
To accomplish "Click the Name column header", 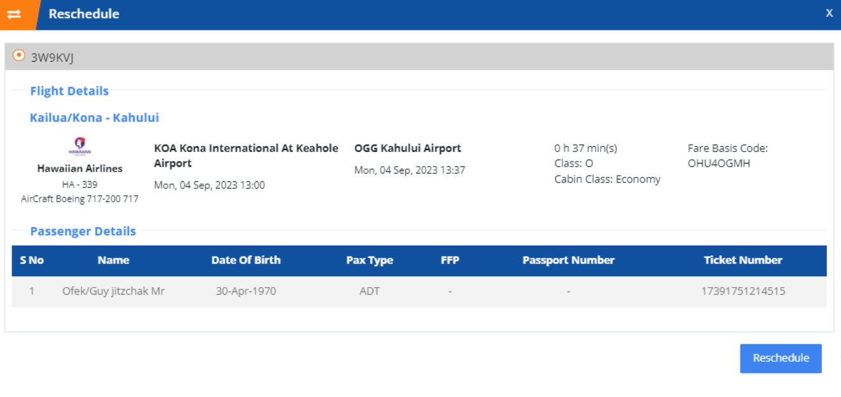I will coord(116,260).
